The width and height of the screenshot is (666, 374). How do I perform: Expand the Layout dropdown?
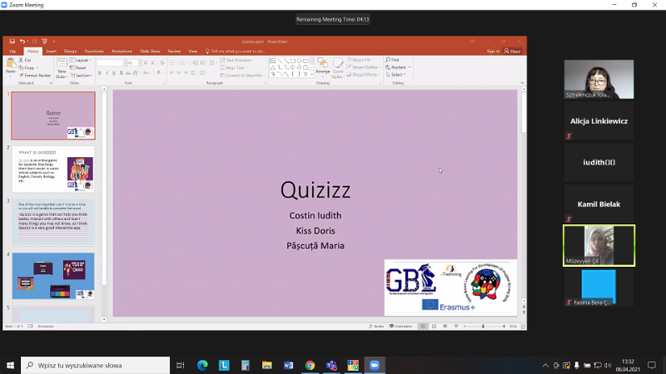tap(81, 60)
